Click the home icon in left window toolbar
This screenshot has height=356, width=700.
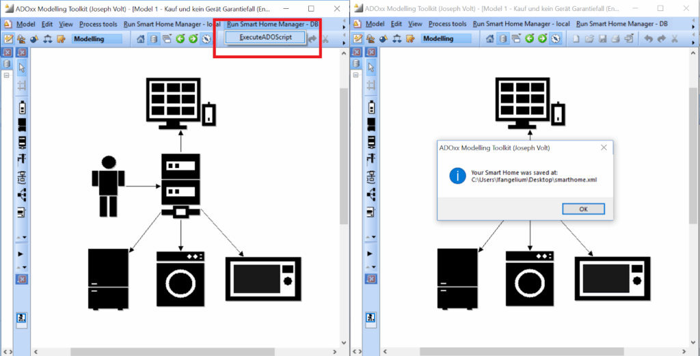click(141, 39)
